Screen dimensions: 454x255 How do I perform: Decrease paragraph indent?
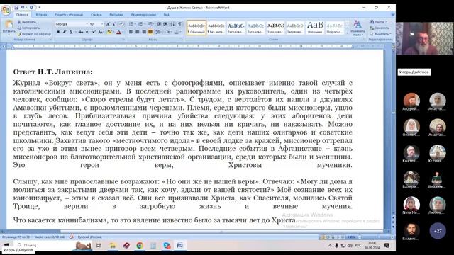click(x=159, y=24)
